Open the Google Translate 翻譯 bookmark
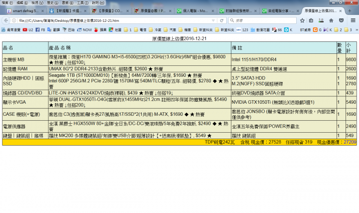Image resolution: width=359 pixels, height=213 pixels. pyautogui.click(x=53, y=30)
